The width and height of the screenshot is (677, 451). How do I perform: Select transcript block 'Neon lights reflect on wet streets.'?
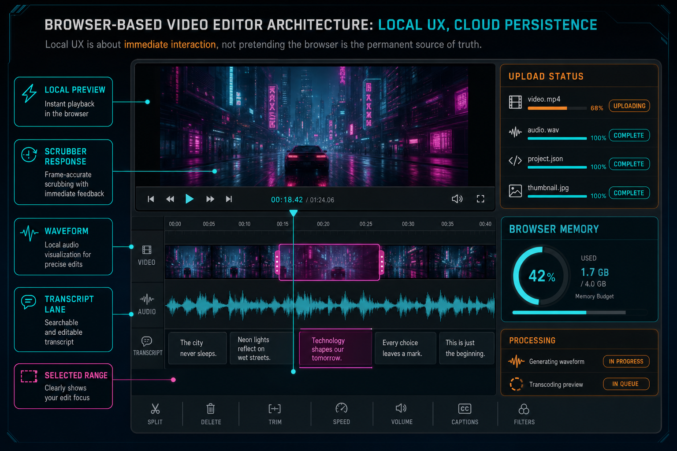click(260, 348)
